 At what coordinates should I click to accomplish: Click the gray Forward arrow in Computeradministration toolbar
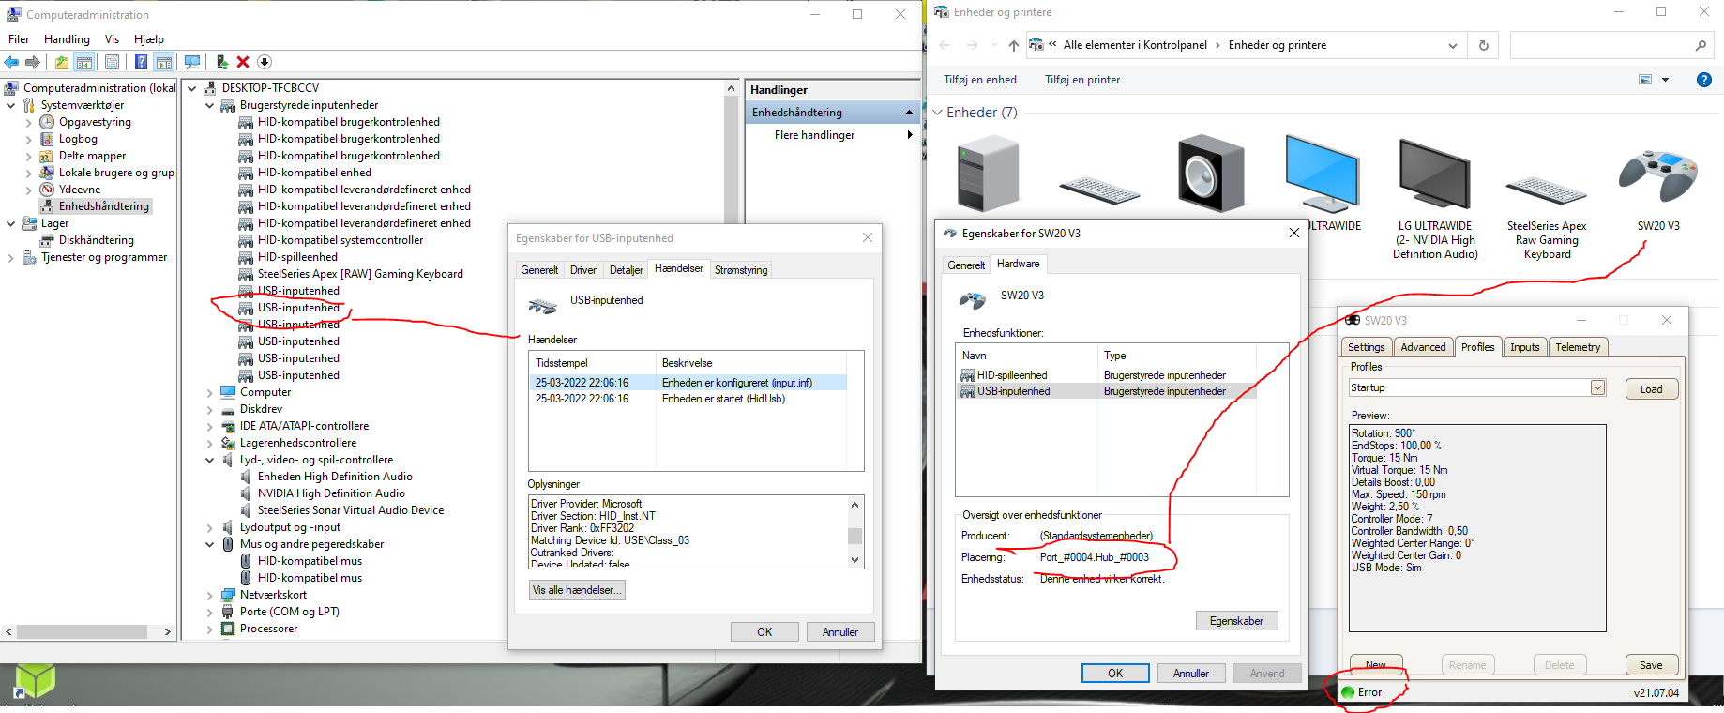[x=33, y=62]
